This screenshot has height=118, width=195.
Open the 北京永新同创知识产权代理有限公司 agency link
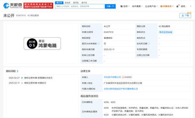coord(121,89)
